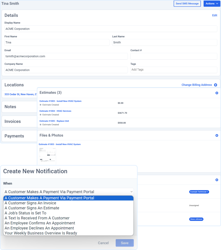Expand the Notes section
This screenshot has height=250, width=221.
pos(10,107)
